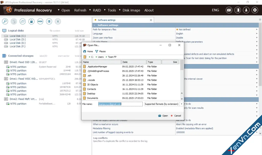This screenshot has width=262, height=155.
Task: Open the Open menu dropdown arrow
Action: tap(59, 10)
